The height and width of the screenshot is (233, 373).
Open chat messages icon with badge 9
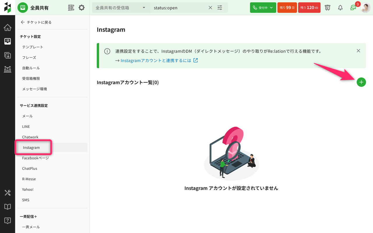pos(353,8)
